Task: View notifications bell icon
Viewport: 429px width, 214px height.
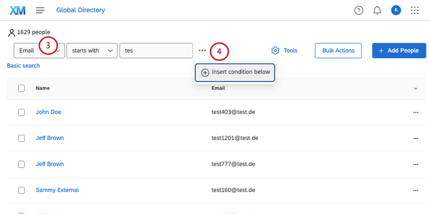Action: pyautogui.click(x=377, y=10)
